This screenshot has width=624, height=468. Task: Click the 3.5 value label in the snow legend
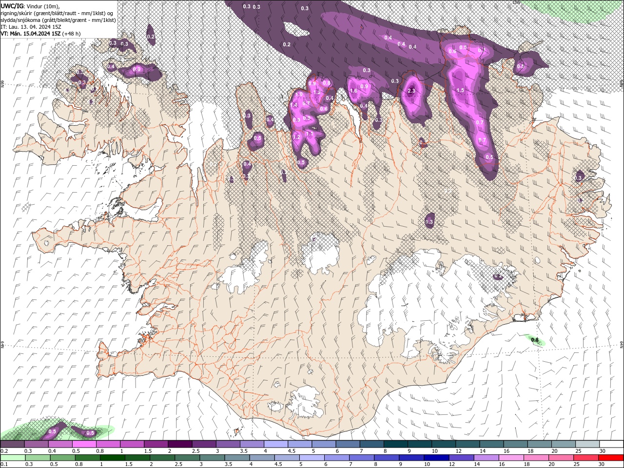(244, 451)
